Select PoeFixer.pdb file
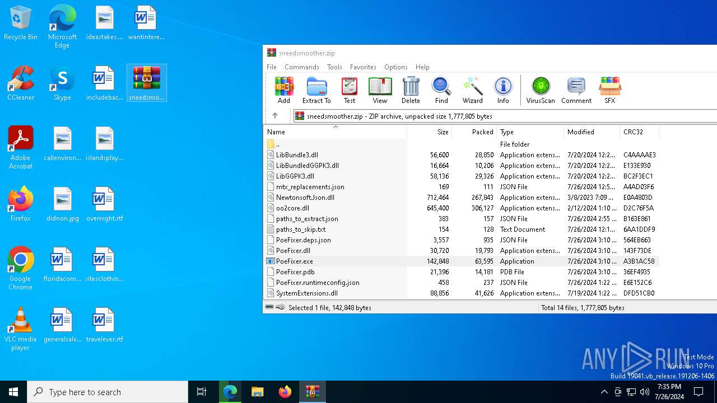The height and width of the screenshot is (403, 717). coord(462,272)
